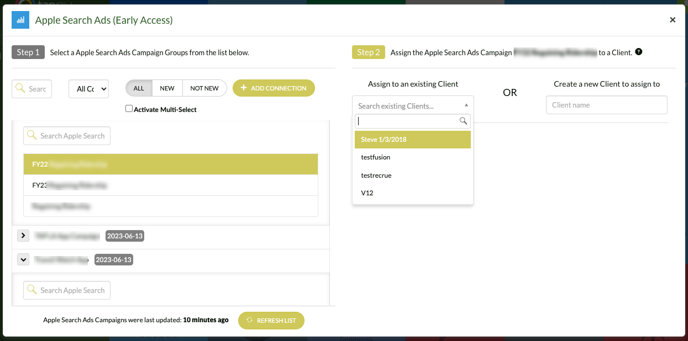Click the magnifier icon in the client dropdown search
This screenshot has width=688, height=341.
(464, 121)
